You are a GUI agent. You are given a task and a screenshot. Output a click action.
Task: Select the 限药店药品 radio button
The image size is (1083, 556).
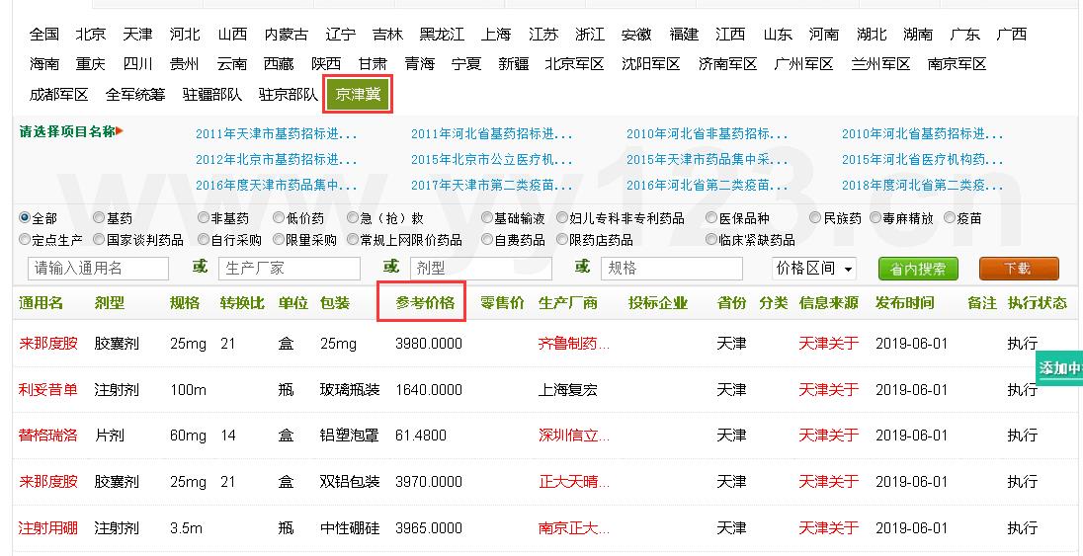tap(561, 240)
